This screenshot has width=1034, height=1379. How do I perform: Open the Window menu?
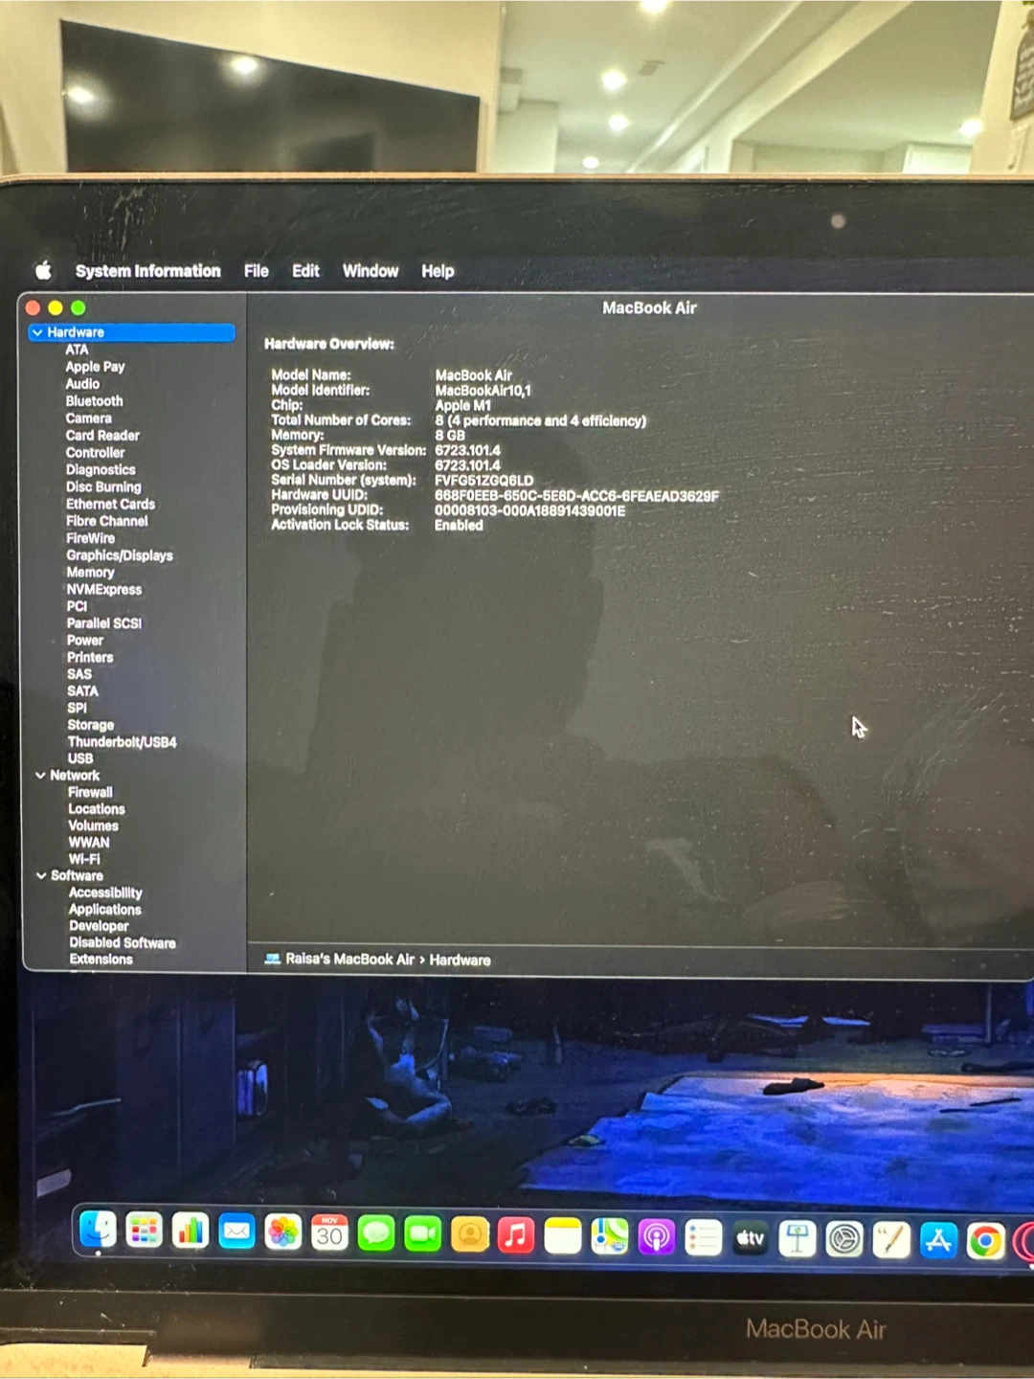pos(371,271)
